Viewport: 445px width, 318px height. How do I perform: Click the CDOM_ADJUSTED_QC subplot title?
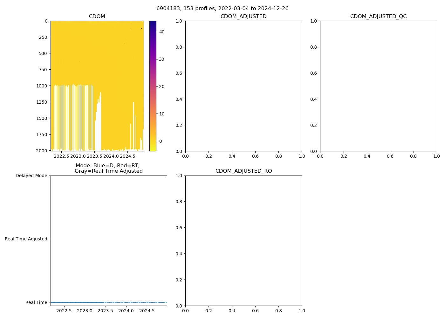(x=378, y=17)
